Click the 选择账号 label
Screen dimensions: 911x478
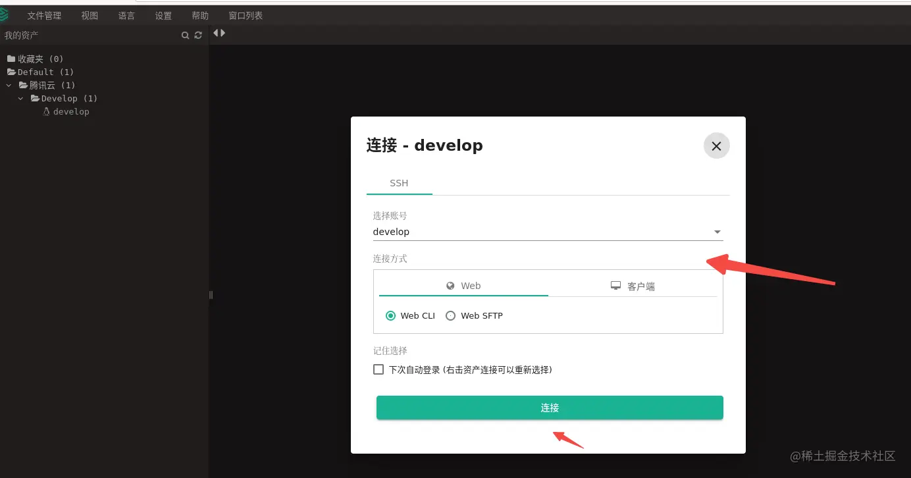390,215
